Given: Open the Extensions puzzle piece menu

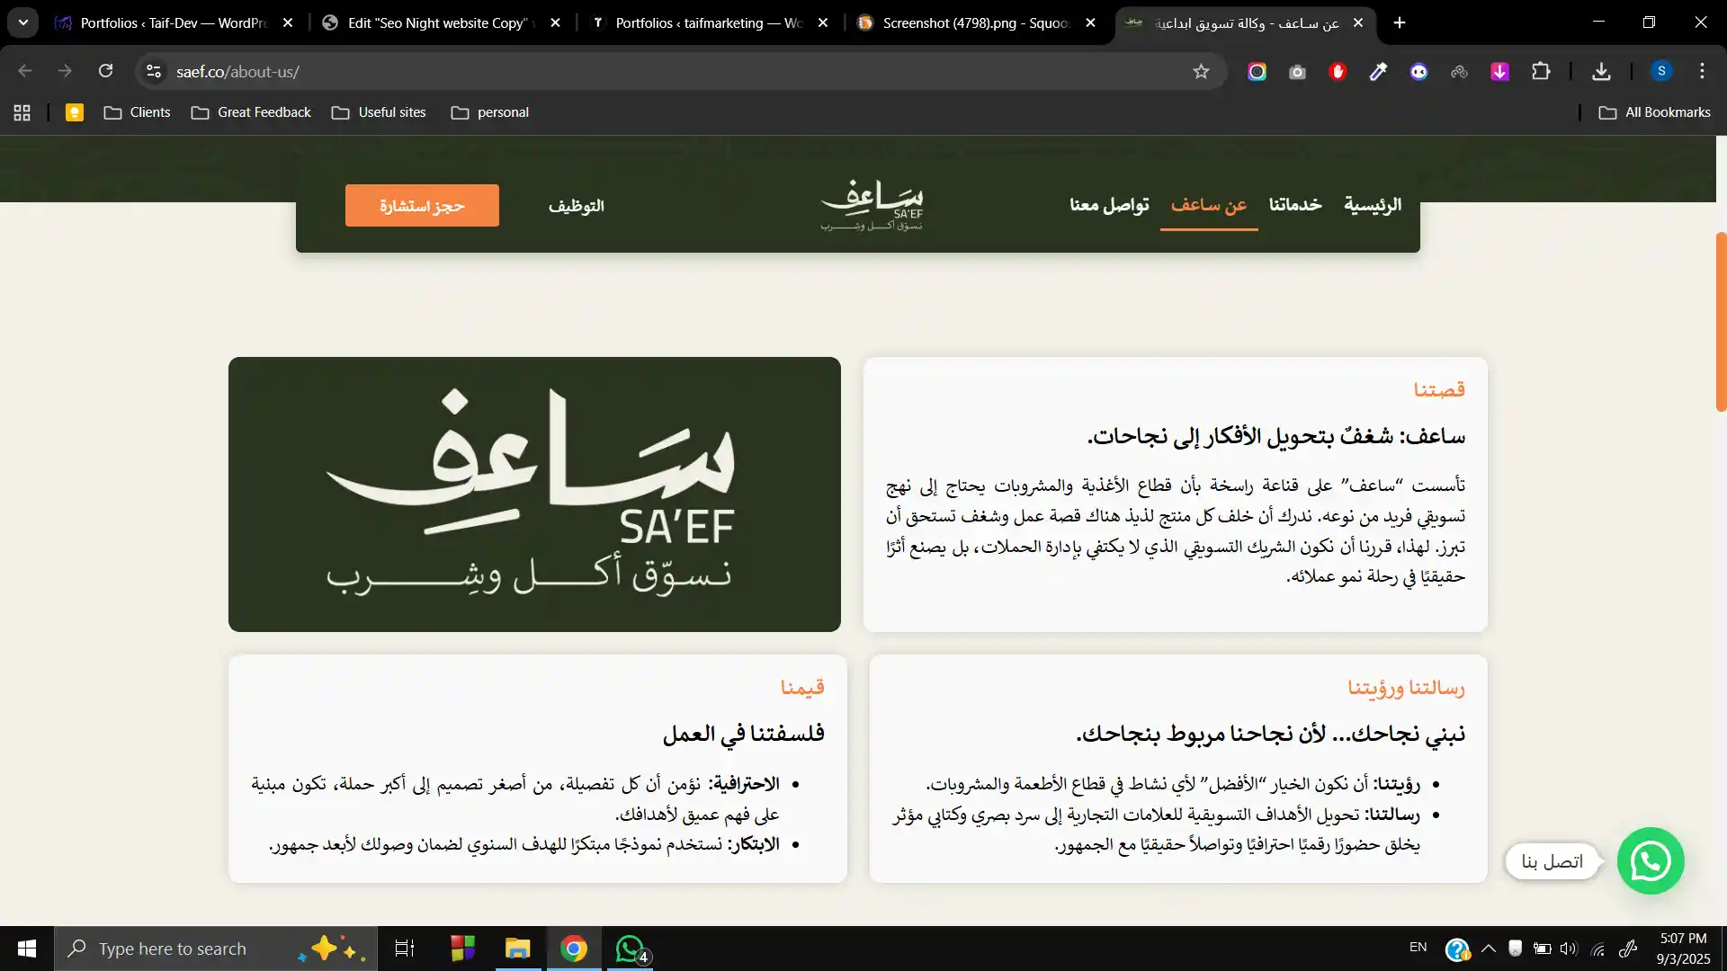Looking at the screenshot, I should point(1541,72).
